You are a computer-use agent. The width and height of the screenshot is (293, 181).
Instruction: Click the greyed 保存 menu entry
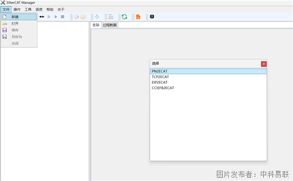click(x=19, y=30)
